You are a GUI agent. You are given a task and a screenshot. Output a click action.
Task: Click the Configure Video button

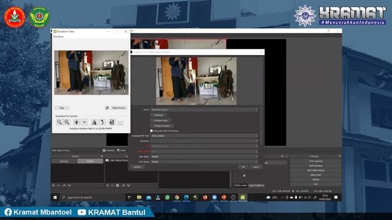point(160,120)
